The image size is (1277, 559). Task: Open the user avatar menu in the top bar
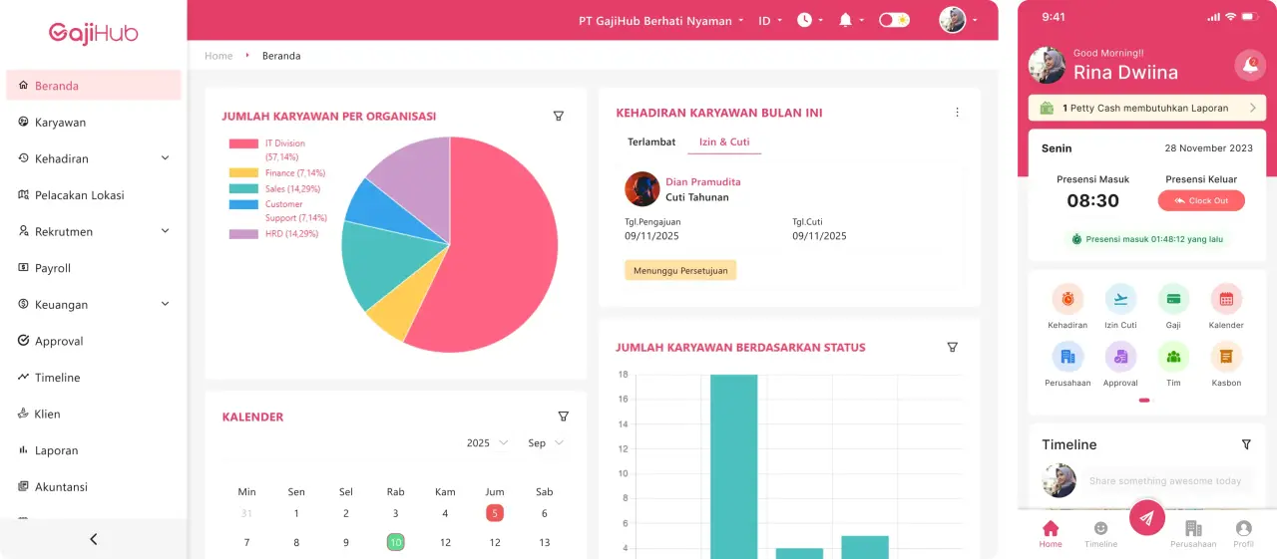point(958,20)
